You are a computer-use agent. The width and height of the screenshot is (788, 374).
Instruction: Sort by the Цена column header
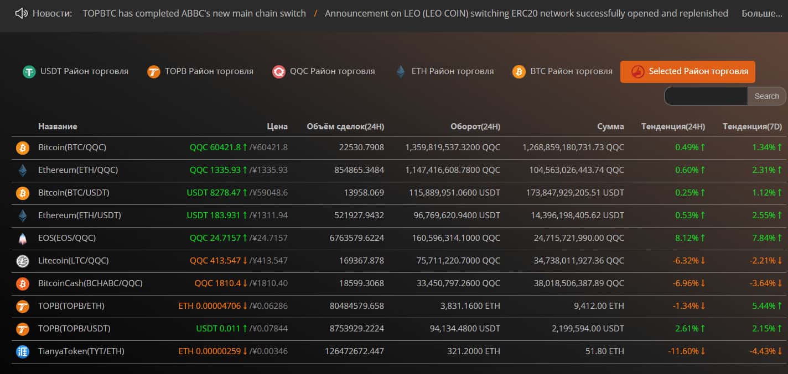coord(277,127)
